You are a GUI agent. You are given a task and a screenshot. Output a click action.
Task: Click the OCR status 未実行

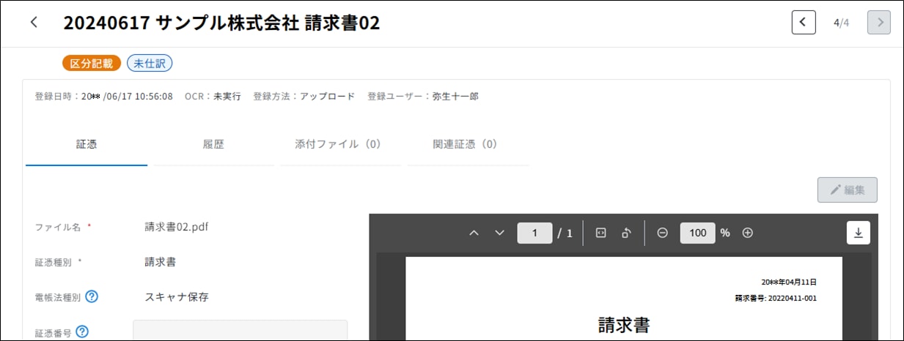point(227,96)
